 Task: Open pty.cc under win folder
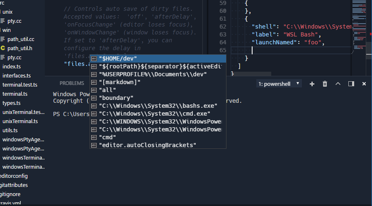[14, 58]
